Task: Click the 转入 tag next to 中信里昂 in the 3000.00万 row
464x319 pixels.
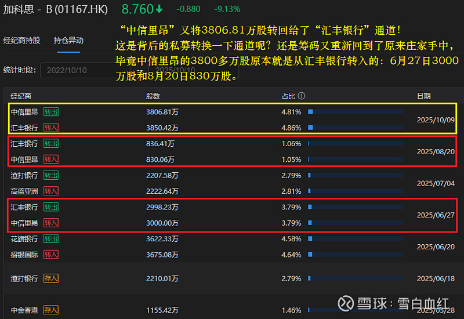Action: (51, 223)
